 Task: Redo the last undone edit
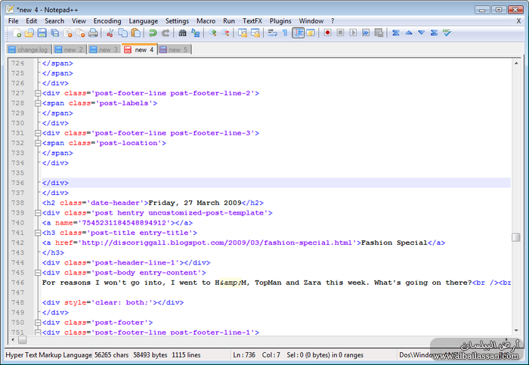point(166,32)
